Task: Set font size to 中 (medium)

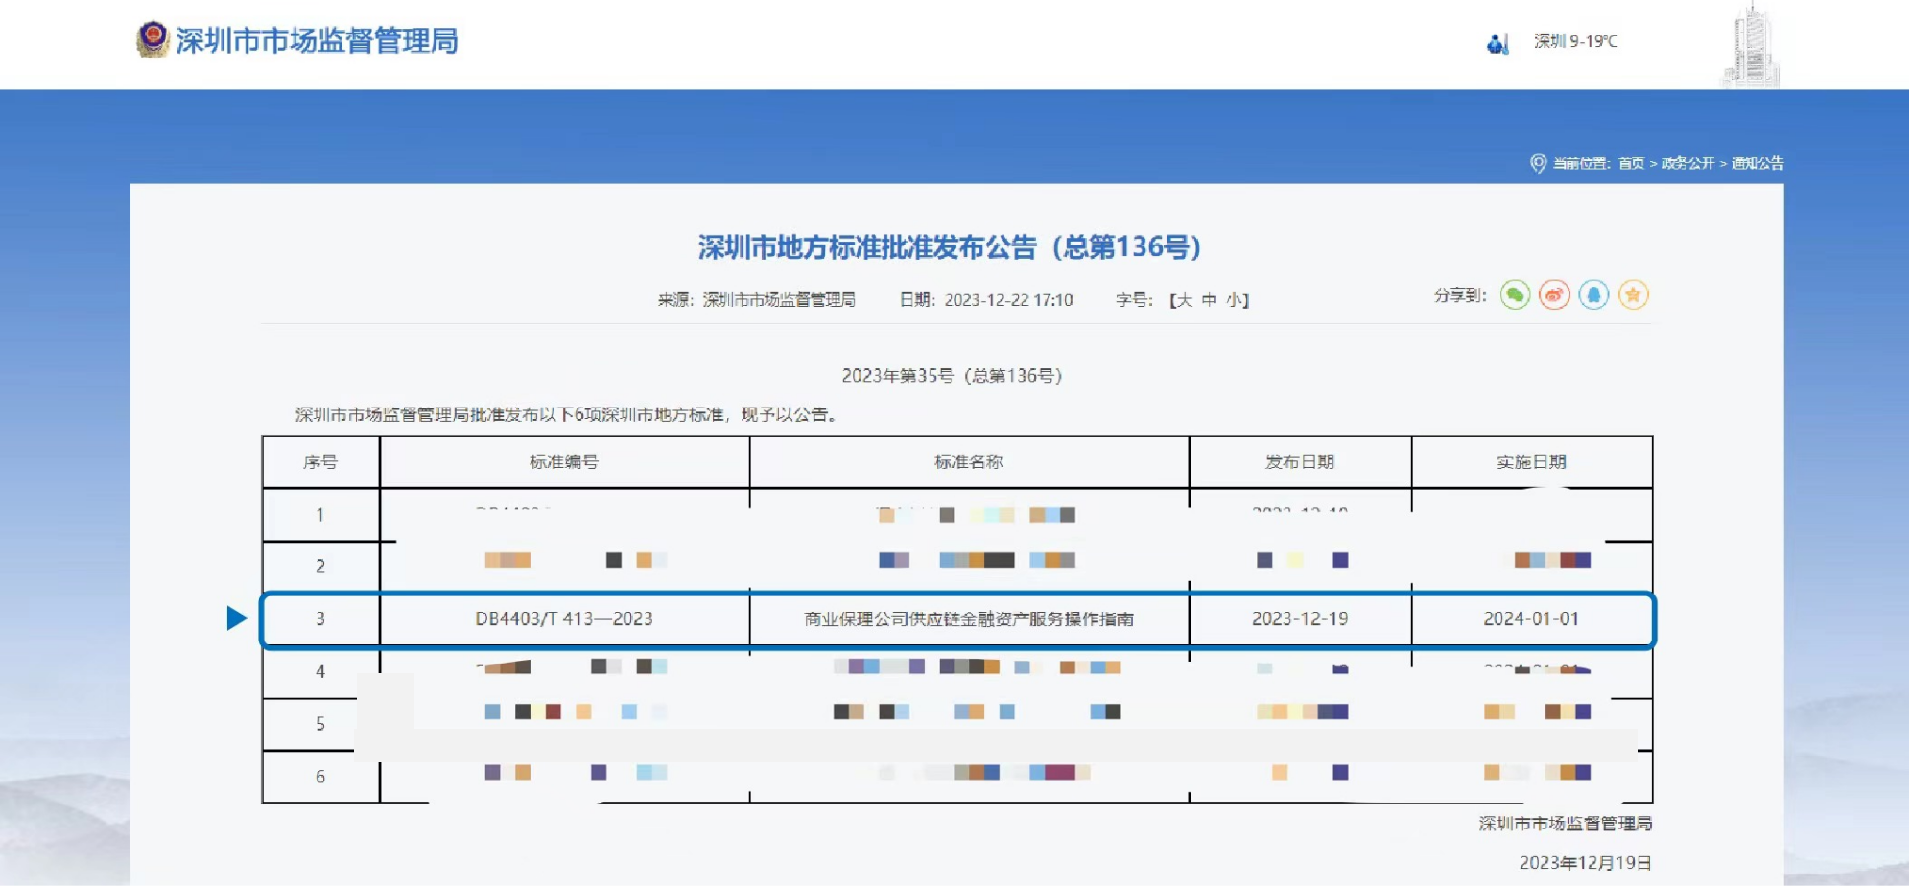Action: 1209,300
